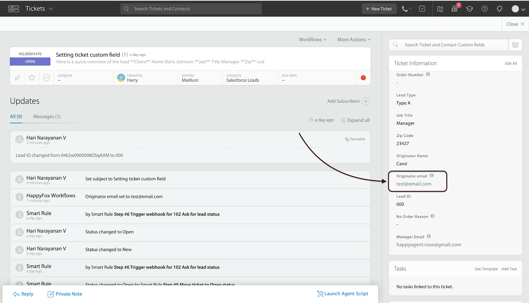The width and height of the screenshot is (529, 303).
Task: Switch to the Messages (1) tab
Action: (x=47, y=116)
